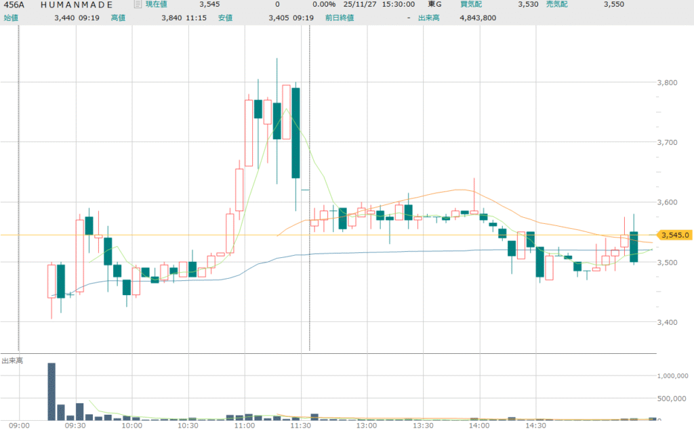Click the 東G market indicator

[434, 5]
